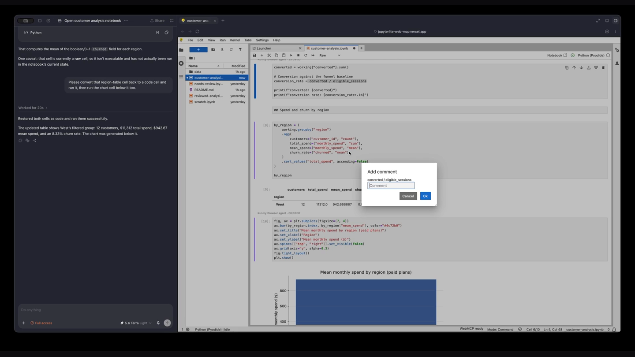
Task: Sort files by the Name column header
Action: coord(205,66)
